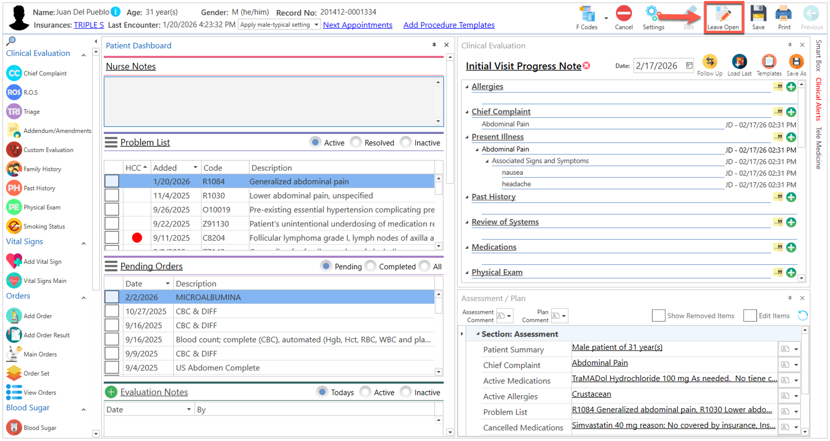Collapse the Present Illness section
Image resolution: width=830 pixels, height=441 pixels.
tap(467, 137)
